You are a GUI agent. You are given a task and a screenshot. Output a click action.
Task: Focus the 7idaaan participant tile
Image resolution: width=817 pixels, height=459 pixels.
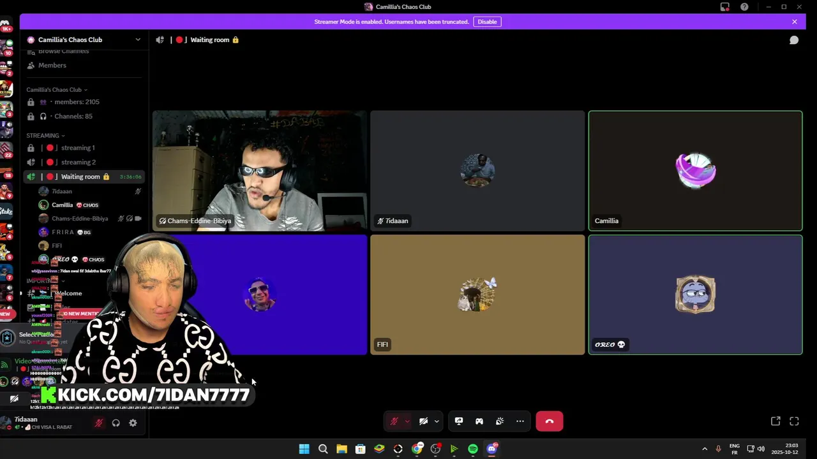477,171
